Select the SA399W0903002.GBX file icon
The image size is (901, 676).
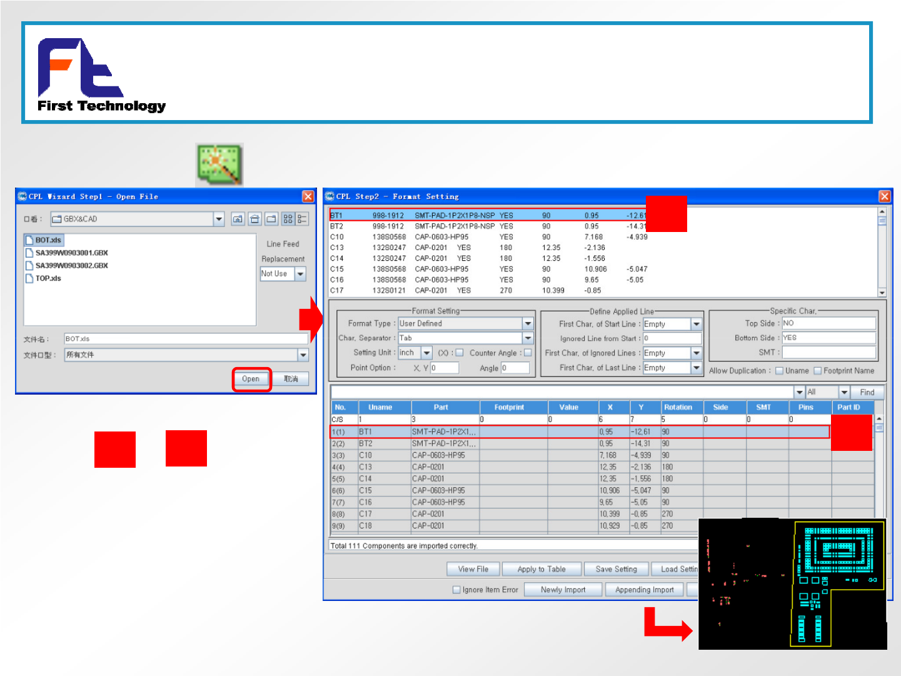point(29,266)
